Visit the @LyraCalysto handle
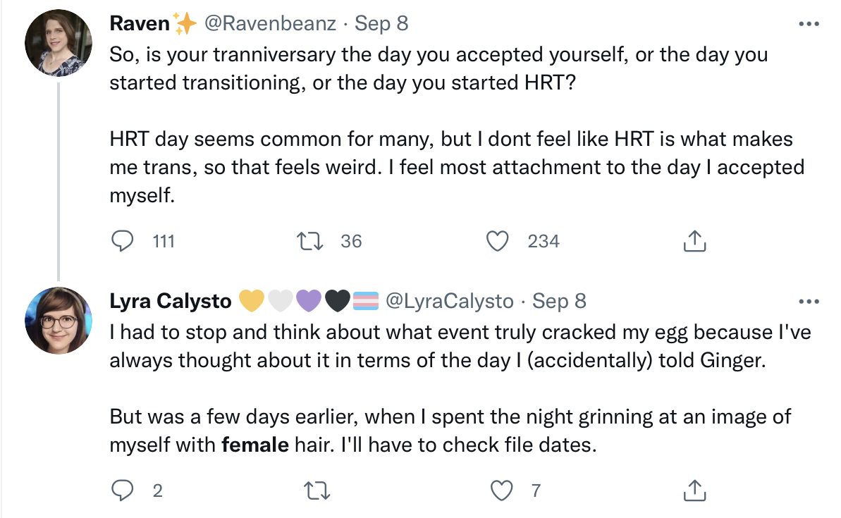Image resolution: width=841 pixels, height=518 pixels. pyautogui.click(x=450, y=302)
